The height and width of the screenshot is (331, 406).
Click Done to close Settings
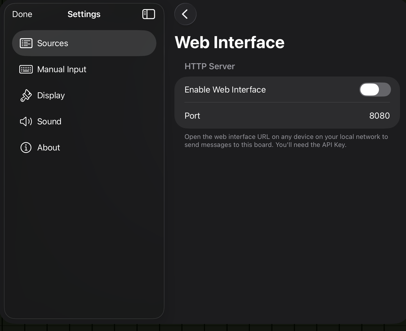tap(22, 14)
